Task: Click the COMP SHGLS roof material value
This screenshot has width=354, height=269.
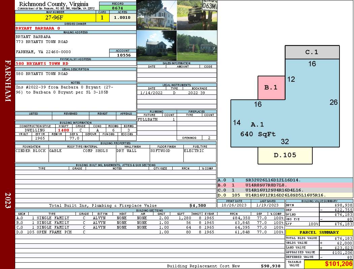Action: [x=95, y=151]
